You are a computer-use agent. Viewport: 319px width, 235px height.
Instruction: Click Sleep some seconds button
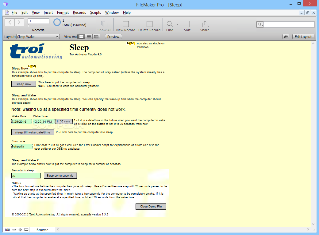(60, 176)
